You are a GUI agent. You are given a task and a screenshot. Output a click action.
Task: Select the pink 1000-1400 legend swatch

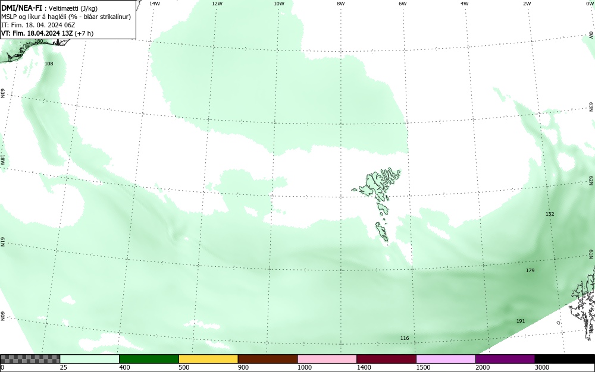327,359
